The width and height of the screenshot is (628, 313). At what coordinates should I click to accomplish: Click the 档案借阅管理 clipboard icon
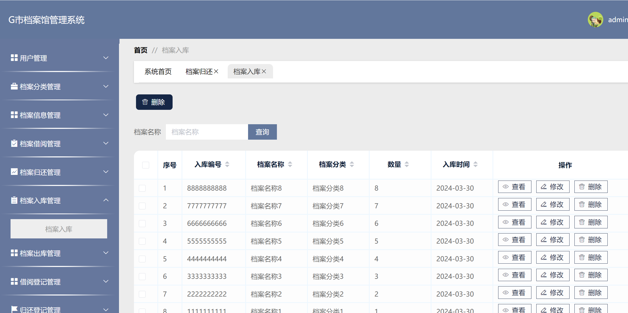[x=14, y=143]
